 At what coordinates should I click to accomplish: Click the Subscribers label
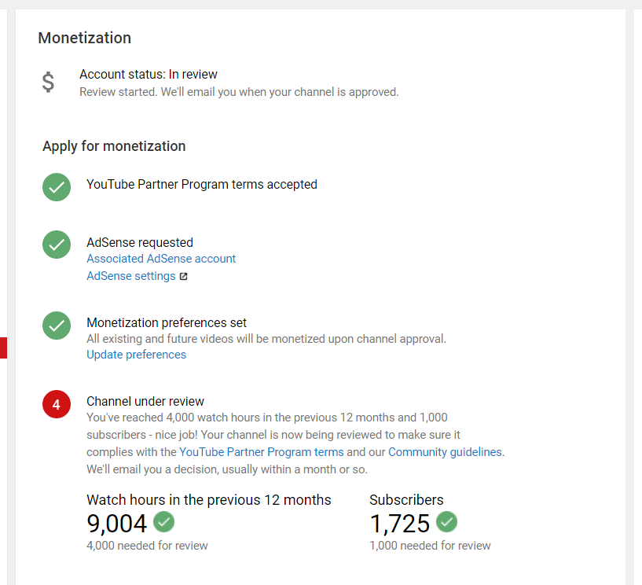tap(406, 500)
